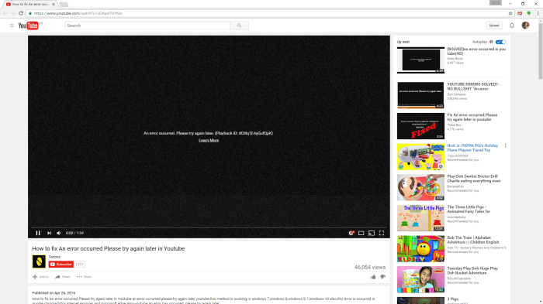This screenshot has height=304, width=543.
Task: Click the subscriber count next to Subscribe
Action: [x=79, y=265]
